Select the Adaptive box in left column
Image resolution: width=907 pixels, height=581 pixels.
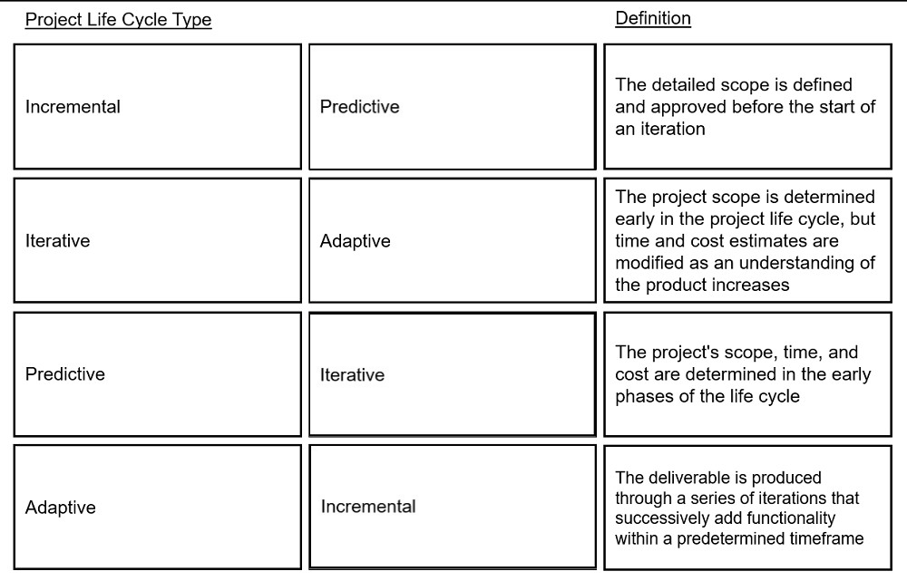(x=157, y=507)
